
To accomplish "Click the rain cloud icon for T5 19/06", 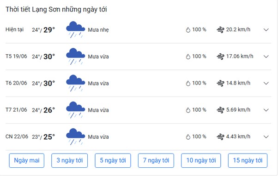I will [x=76, y=57].
